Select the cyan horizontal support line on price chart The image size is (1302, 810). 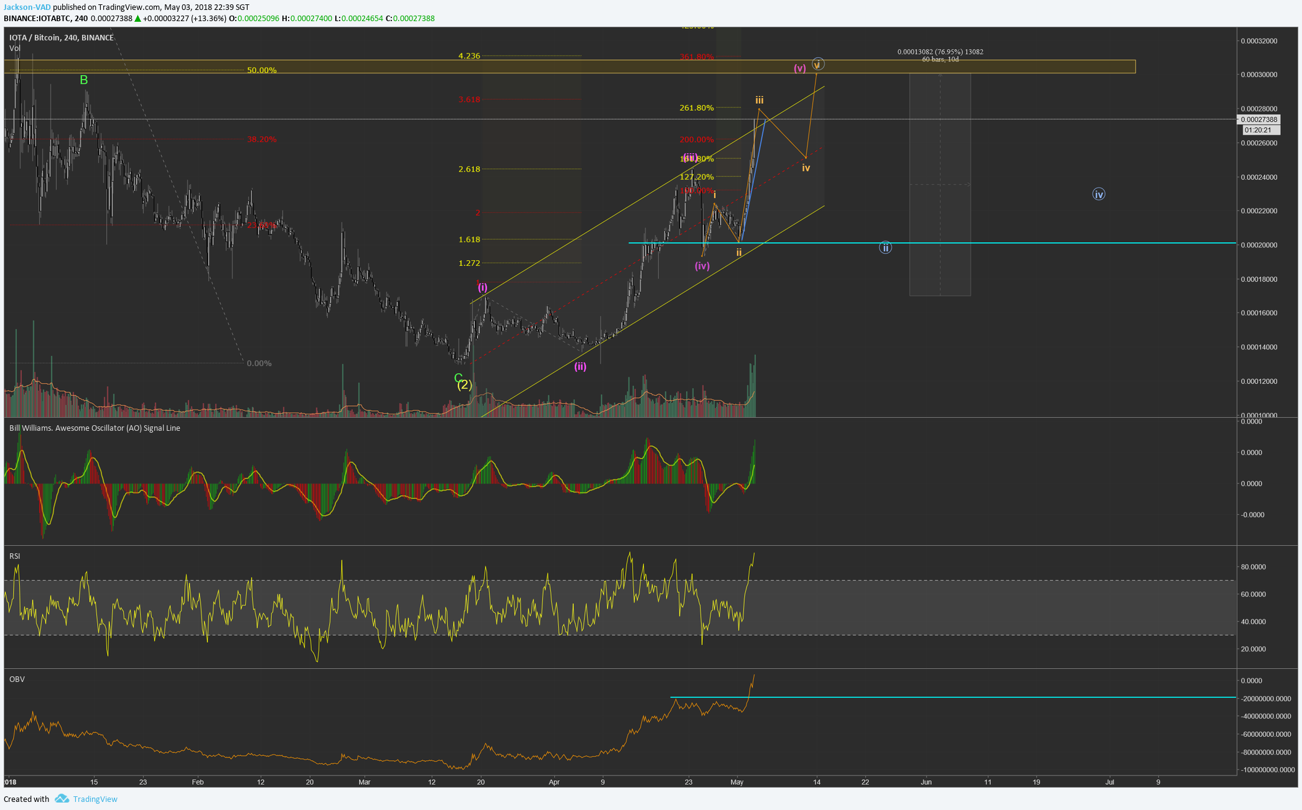[932, 242]
